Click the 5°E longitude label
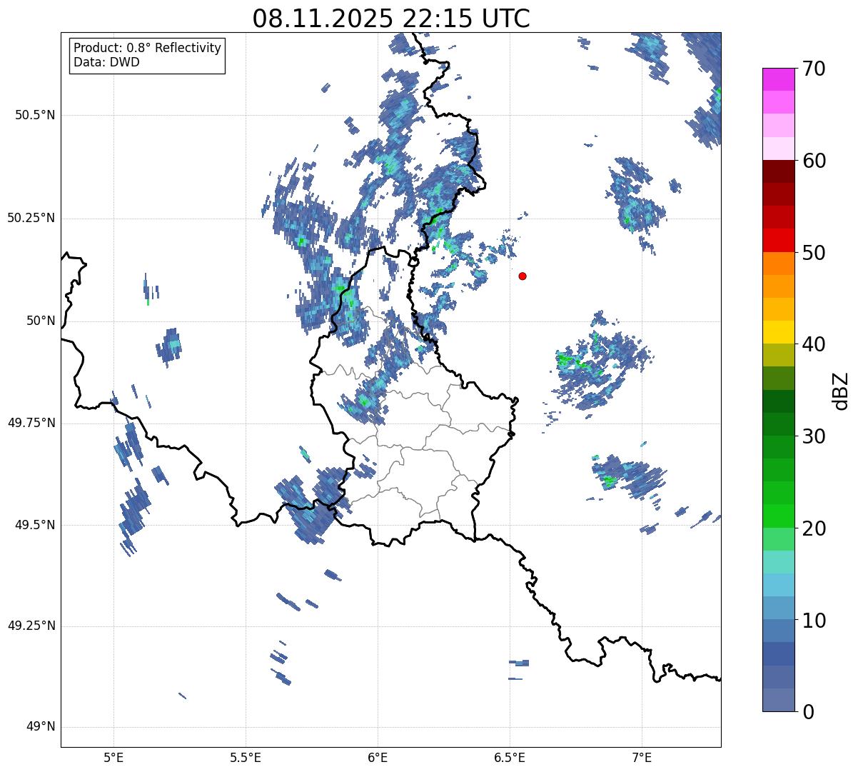Viewport: 858px width, 772px height. (x=113, y=757)
